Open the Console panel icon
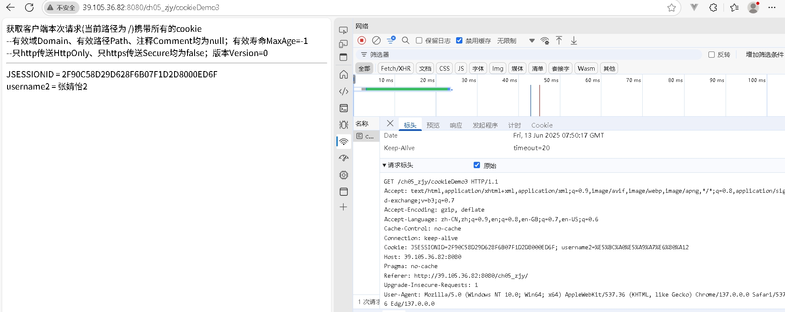 (x=344, y=108)
